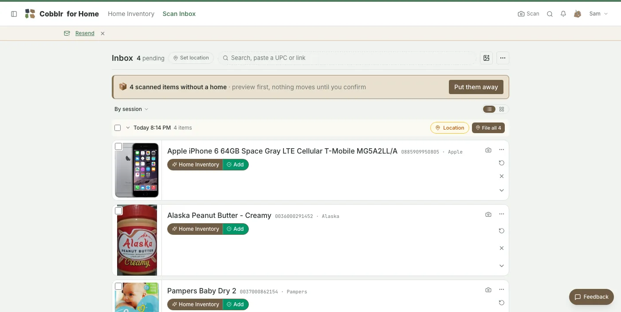The width and height of the screenshot is (621, 312).
Task: Click camera icon on Apple iPhone 6 row
Action: (488, 150)
